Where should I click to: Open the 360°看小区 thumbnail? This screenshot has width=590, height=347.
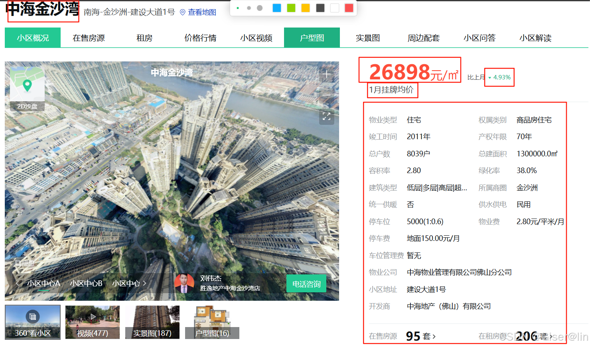click(x=33, y=322)
